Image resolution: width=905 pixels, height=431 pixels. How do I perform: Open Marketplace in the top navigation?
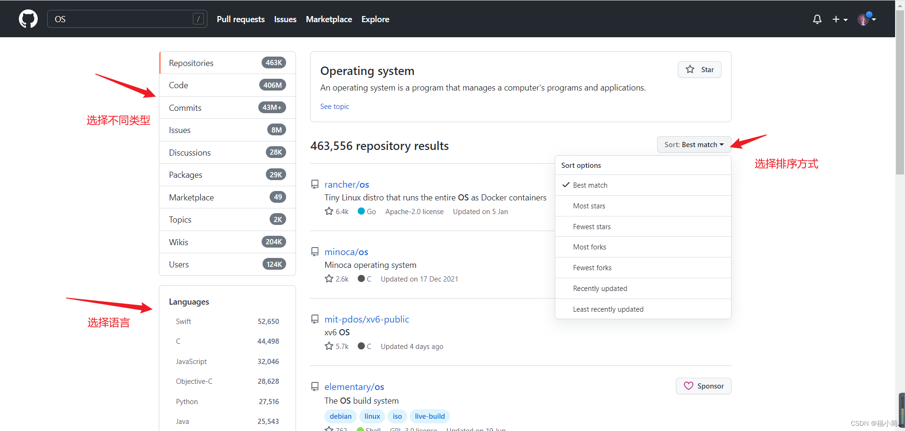coord(329,19)
